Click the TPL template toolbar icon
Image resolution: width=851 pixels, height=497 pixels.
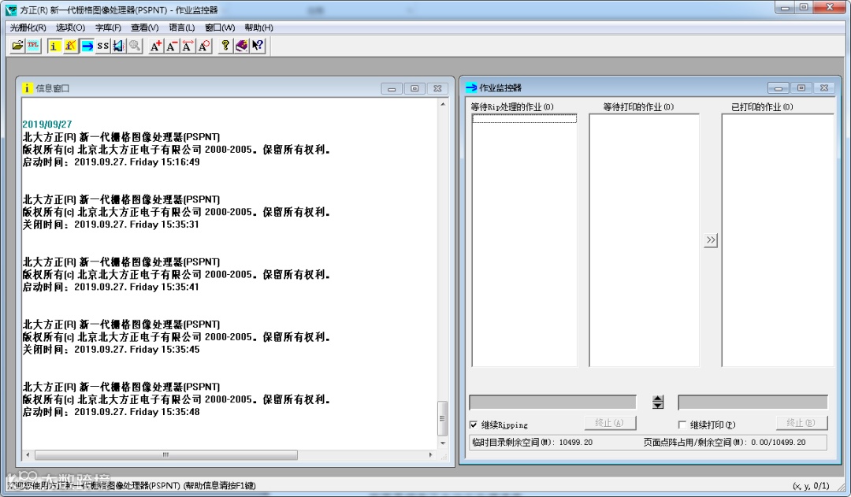(33, 46)
